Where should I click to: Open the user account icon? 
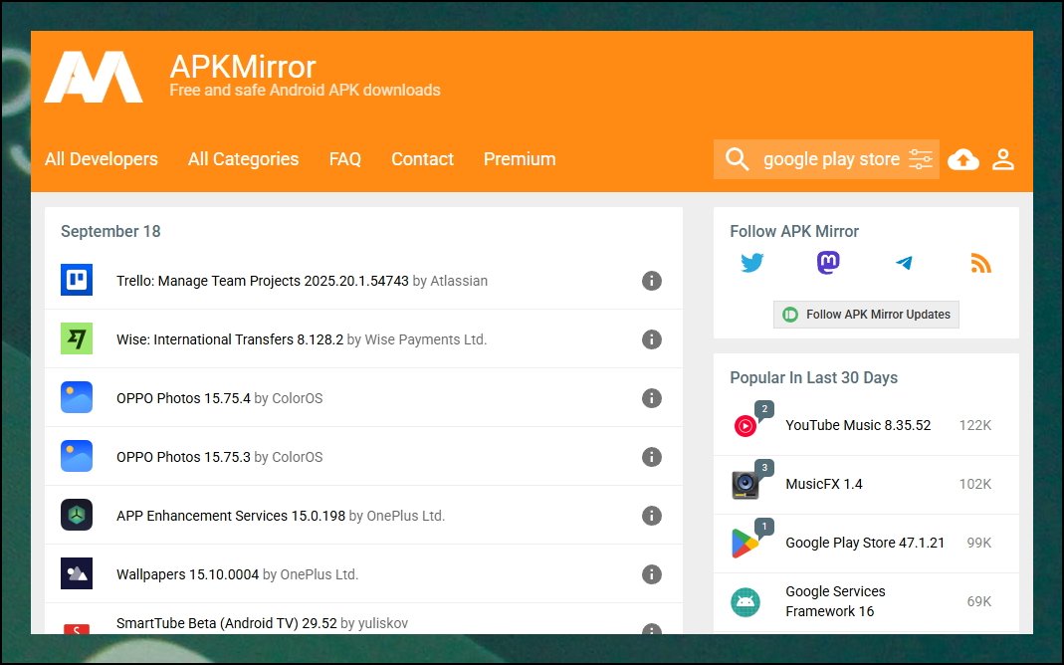(1003, 159)
